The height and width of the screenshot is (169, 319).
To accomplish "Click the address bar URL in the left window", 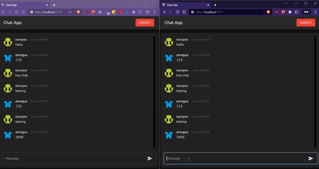I will 48,12.
